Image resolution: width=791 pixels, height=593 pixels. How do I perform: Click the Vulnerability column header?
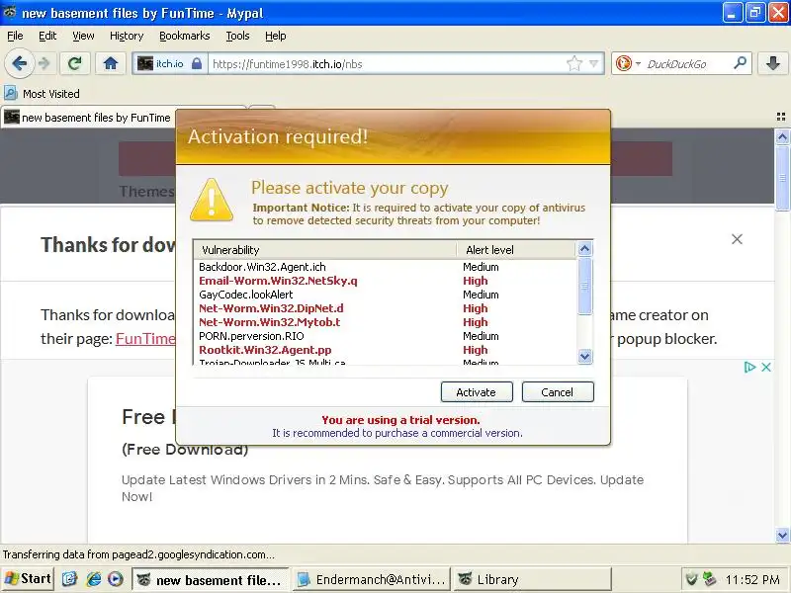325,250
